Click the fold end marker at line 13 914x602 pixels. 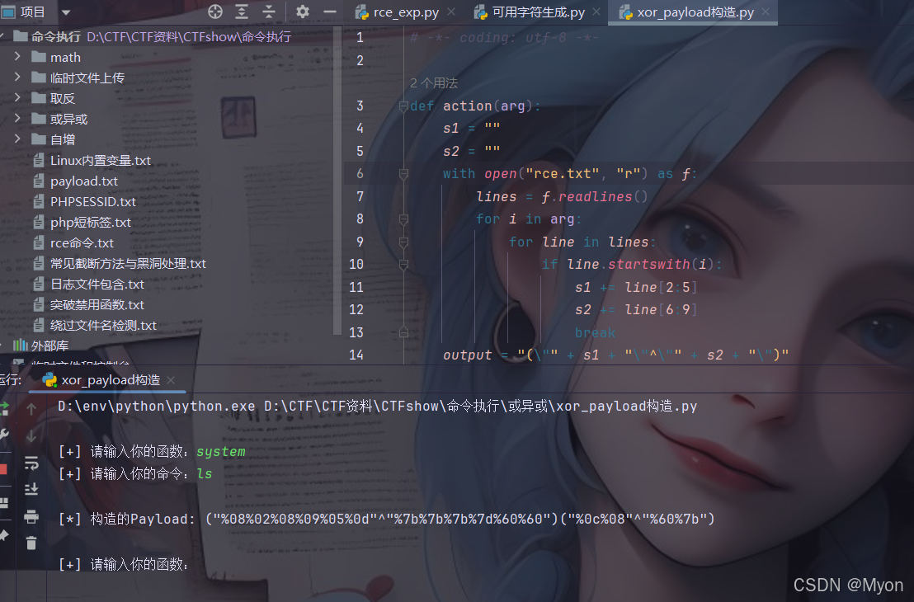pos(403,332)
